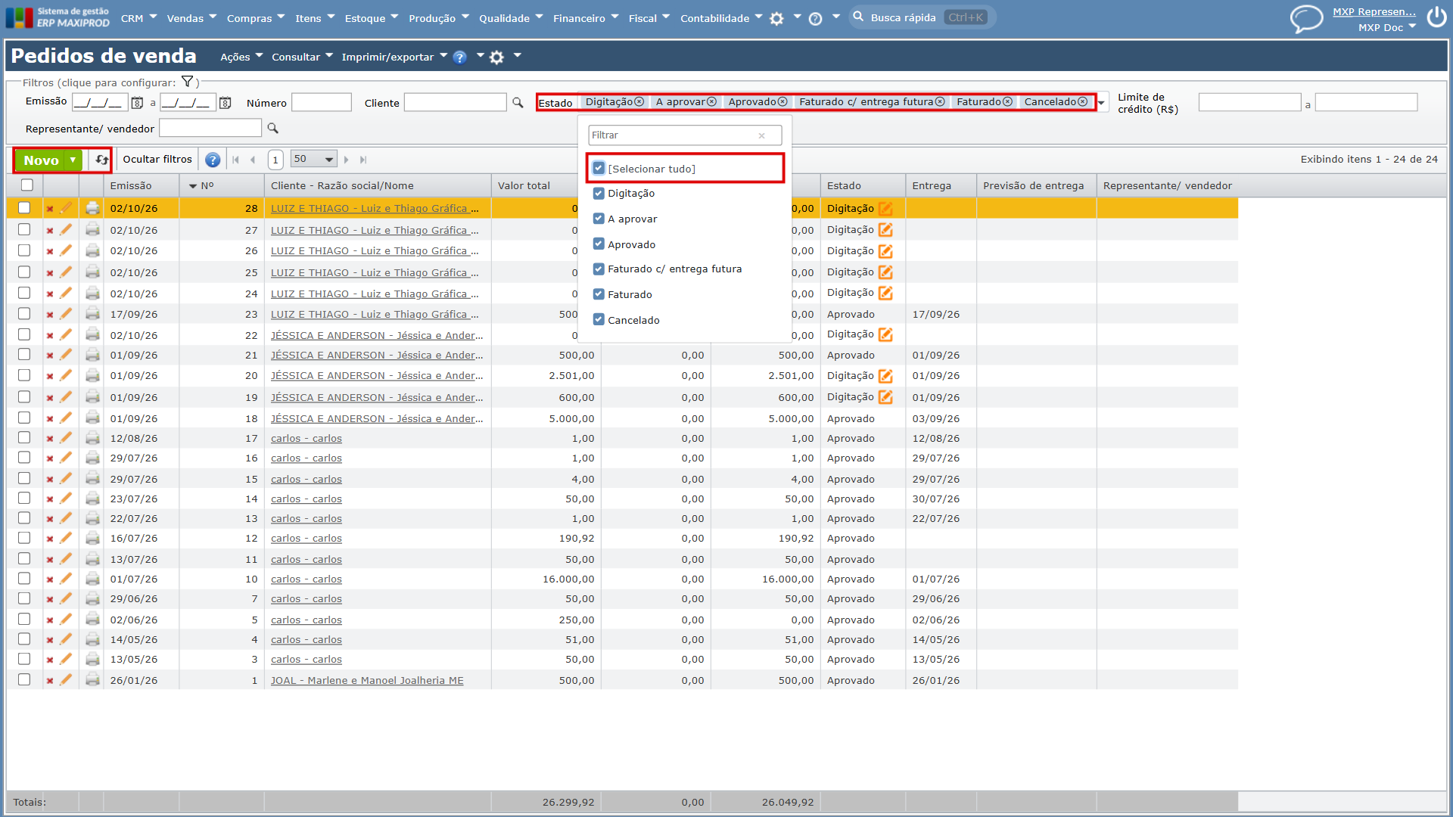Screen dimensions: 1453x817
Task: Click the chat speech bubble icon
Action: pyautogui.click(x=1306, y=18)
